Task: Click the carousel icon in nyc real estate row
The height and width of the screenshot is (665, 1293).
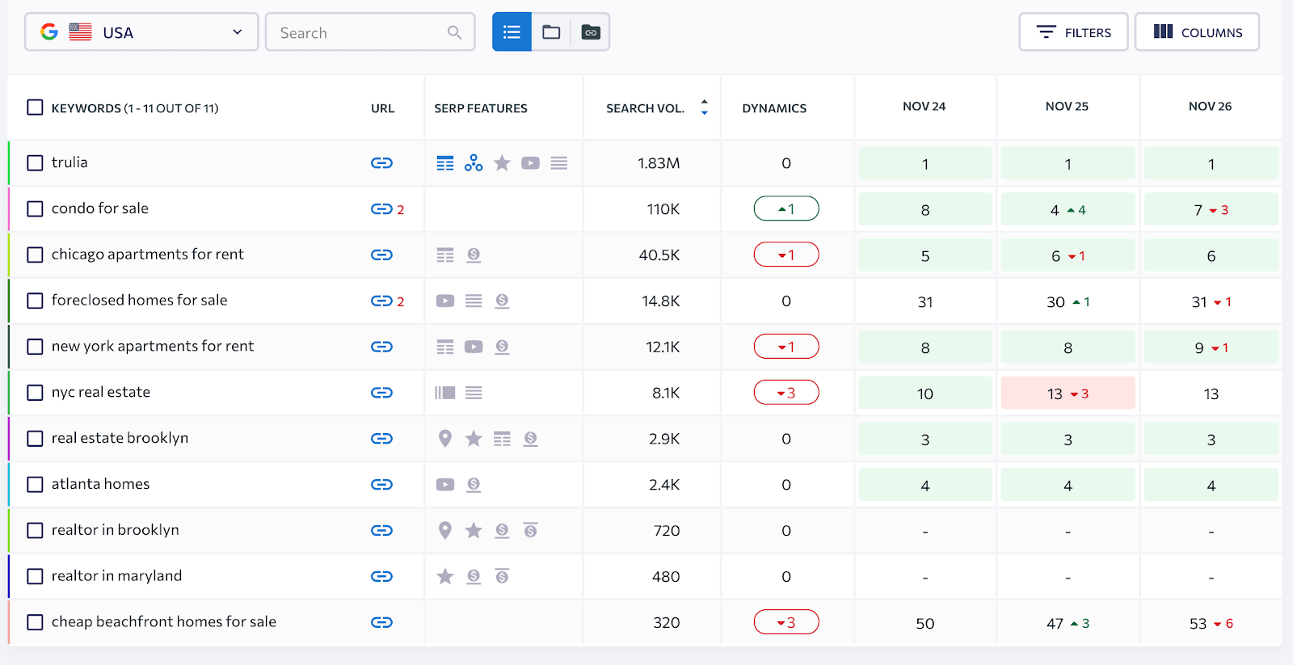Action: pos(445,393)
